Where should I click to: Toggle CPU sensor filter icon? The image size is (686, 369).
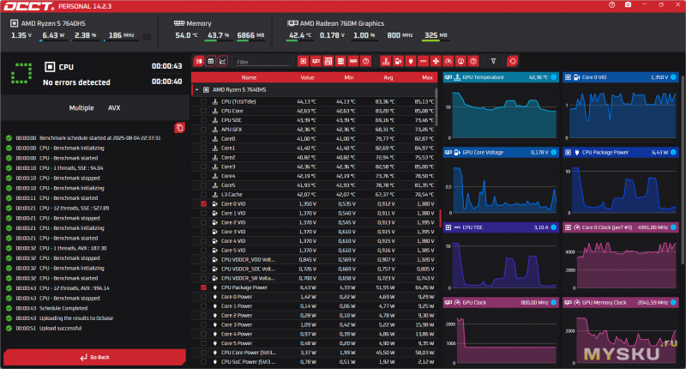tap(303, 61)
